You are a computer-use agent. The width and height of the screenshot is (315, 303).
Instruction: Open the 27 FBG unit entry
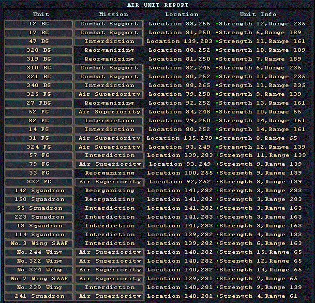point(38,103)
